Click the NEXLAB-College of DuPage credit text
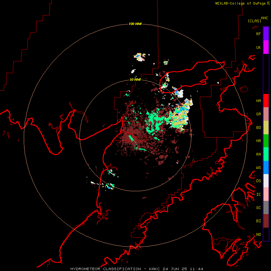271x271 pixels. (241, 3)
